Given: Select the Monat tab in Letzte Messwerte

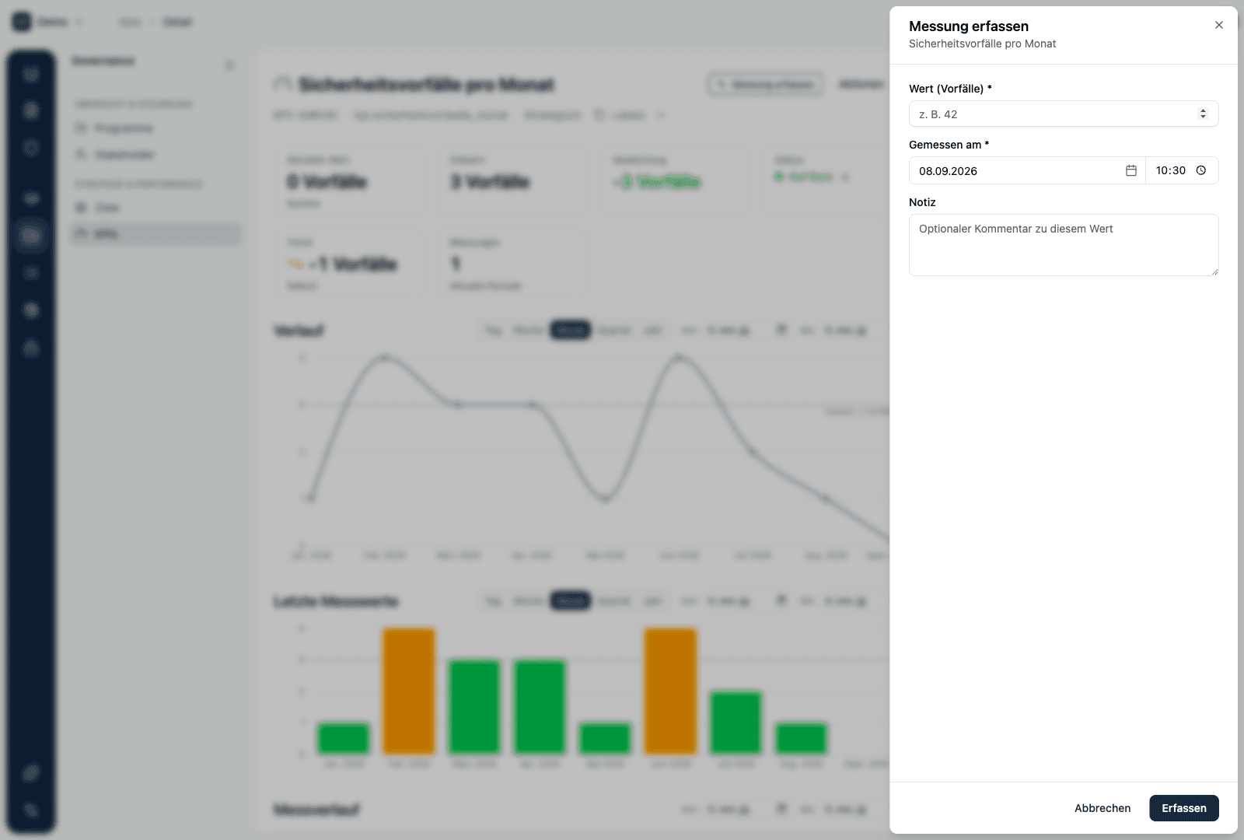Looking at the screenshot, I should (x=571, y=601).
